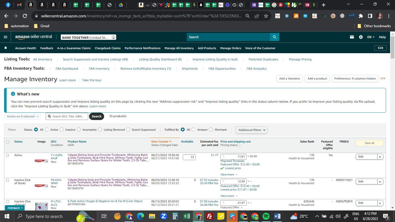Open Word from the taskbar
Screen dimensions: 395x222
pyautogui.click(x=277, y=216)
